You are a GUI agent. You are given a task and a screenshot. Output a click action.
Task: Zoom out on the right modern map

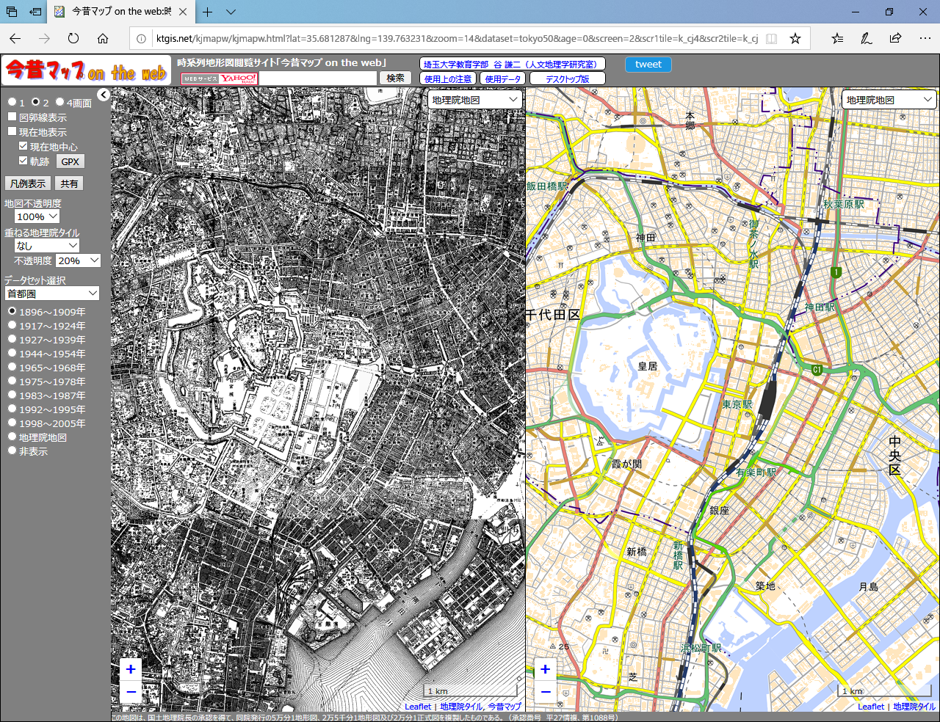544,690
